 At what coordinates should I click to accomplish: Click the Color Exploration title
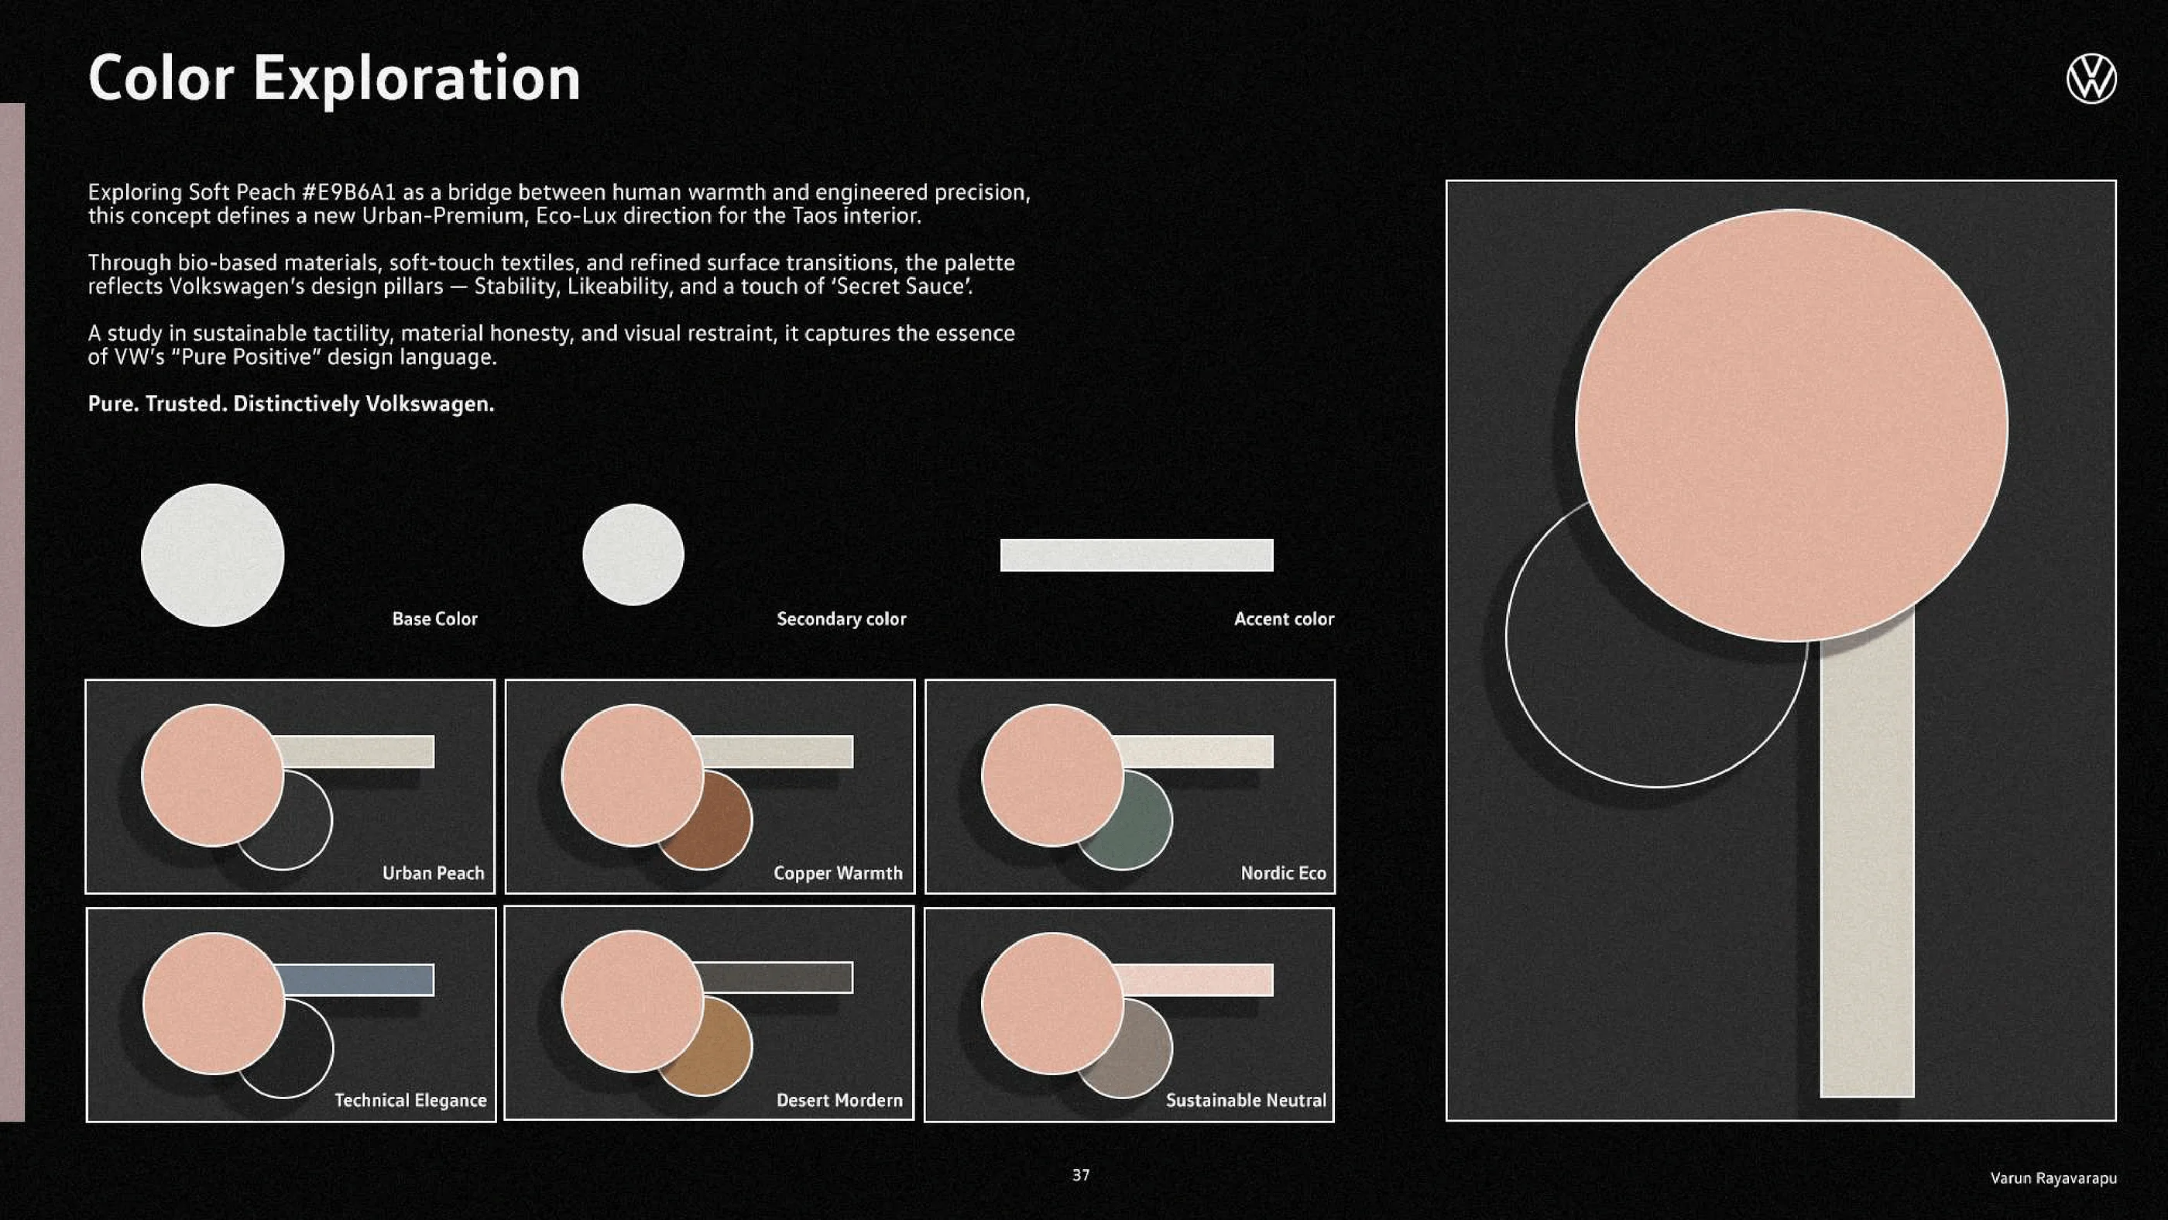[x=334, y=78]
